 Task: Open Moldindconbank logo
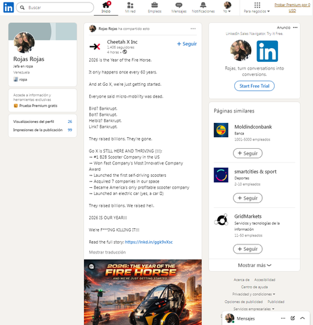221,130
